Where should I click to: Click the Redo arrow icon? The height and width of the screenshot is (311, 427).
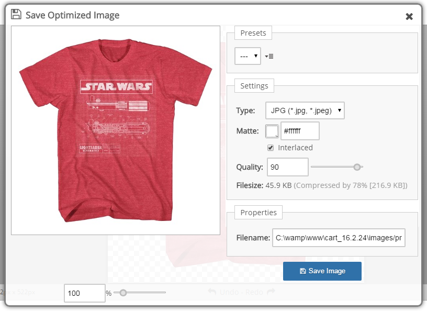pos(271,292)
